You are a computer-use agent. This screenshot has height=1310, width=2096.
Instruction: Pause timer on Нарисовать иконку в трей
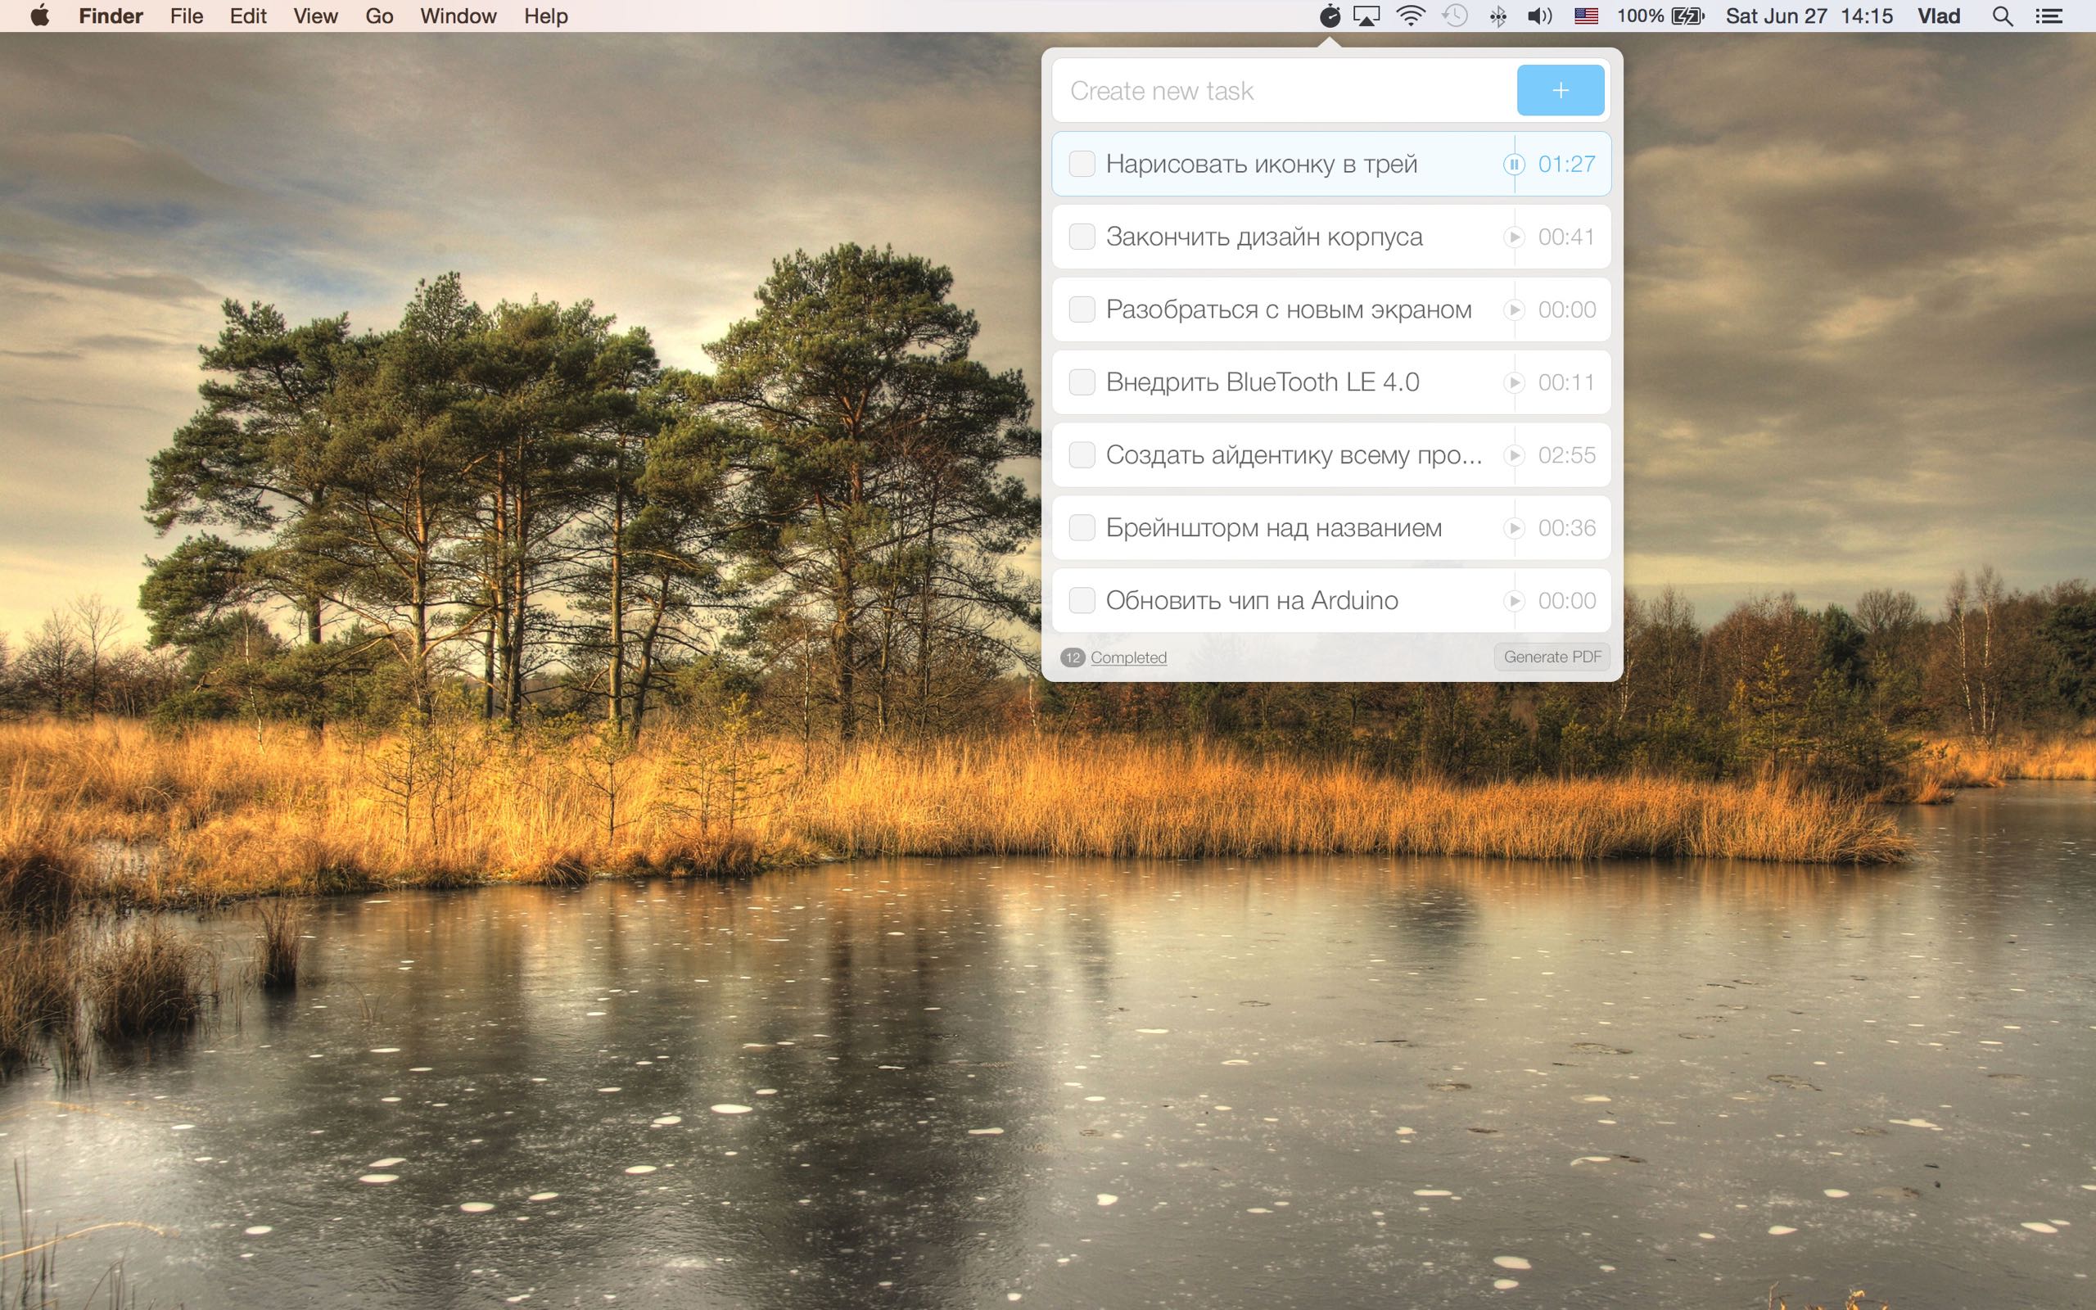pos(1513,164)
